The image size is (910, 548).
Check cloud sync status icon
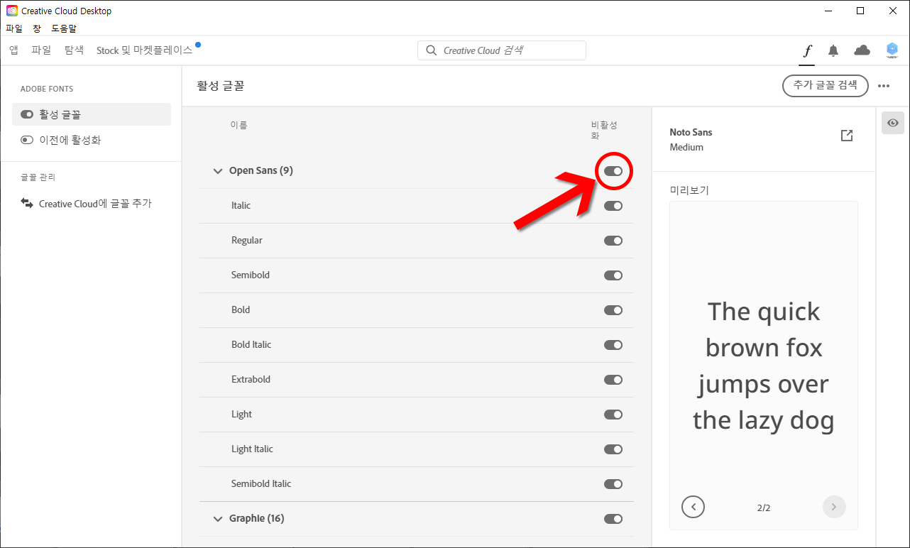(x=862, y=50)
